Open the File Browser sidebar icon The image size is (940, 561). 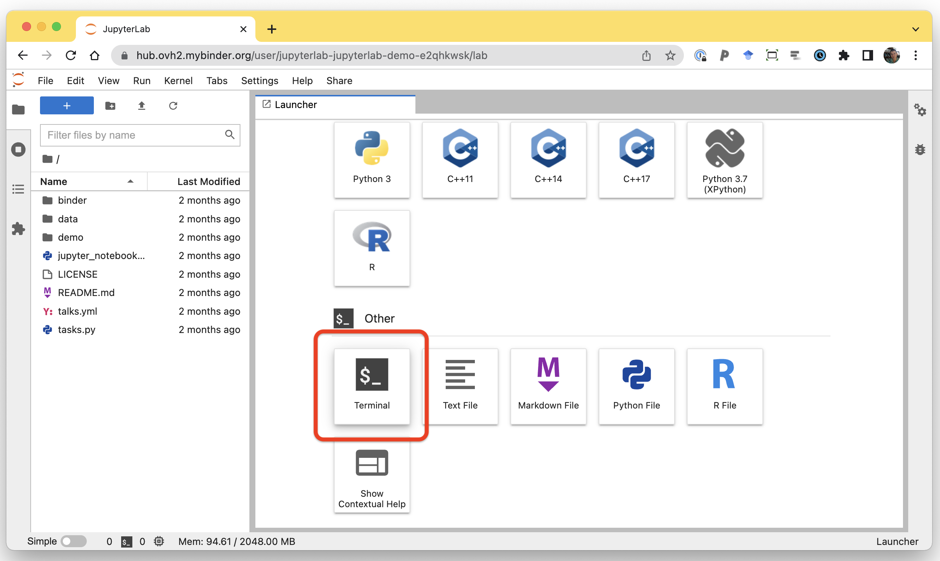tap(18, 110)
